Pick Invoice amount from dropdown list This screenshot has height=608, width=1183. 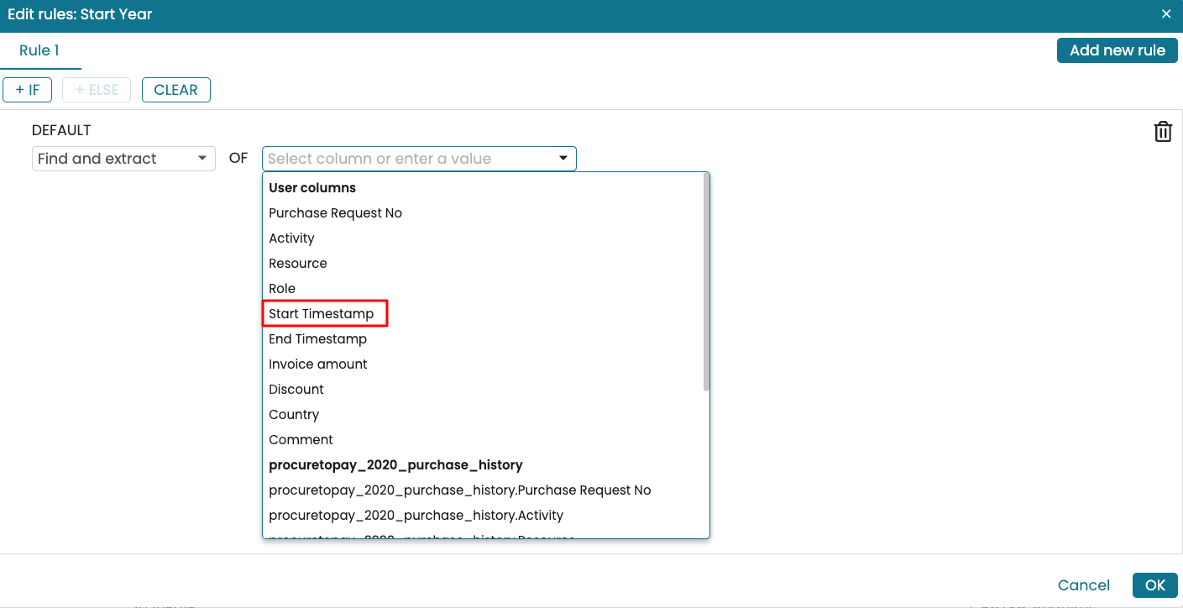pyautogui.click(x=318, y=364)
